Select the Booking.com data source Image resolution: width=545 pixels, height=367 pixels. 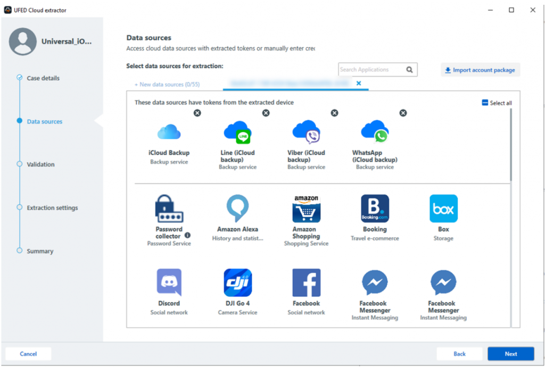click(x=375, y=208)
